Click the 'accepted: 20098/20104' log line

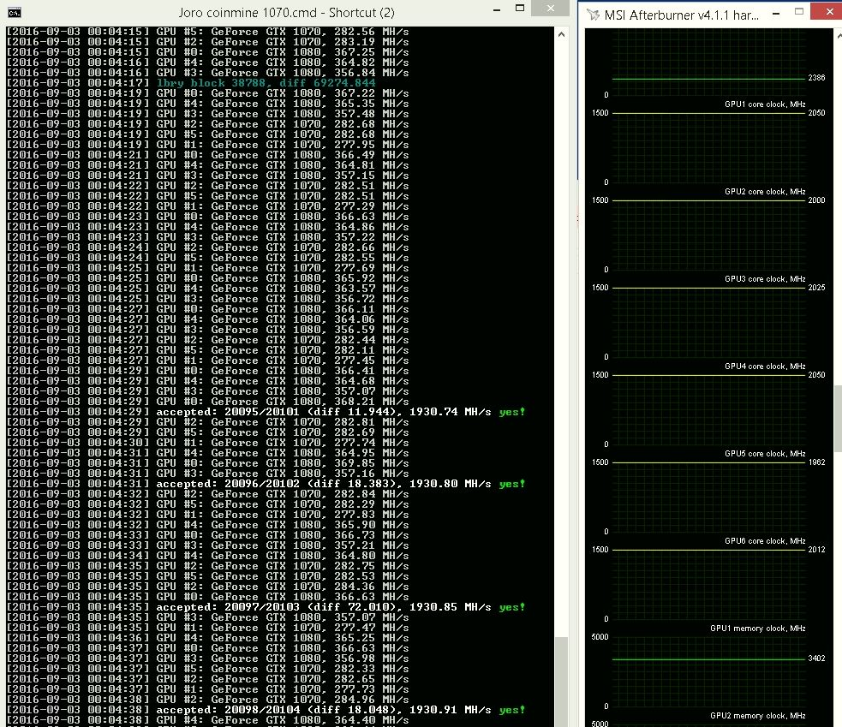(266, 710)
